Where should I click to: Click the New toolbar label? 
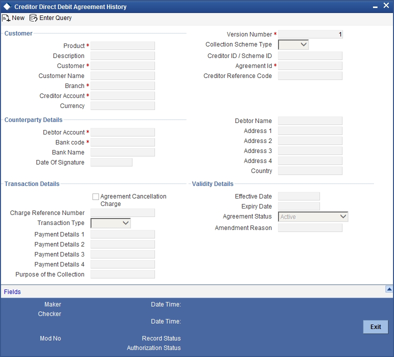[18, 18]
